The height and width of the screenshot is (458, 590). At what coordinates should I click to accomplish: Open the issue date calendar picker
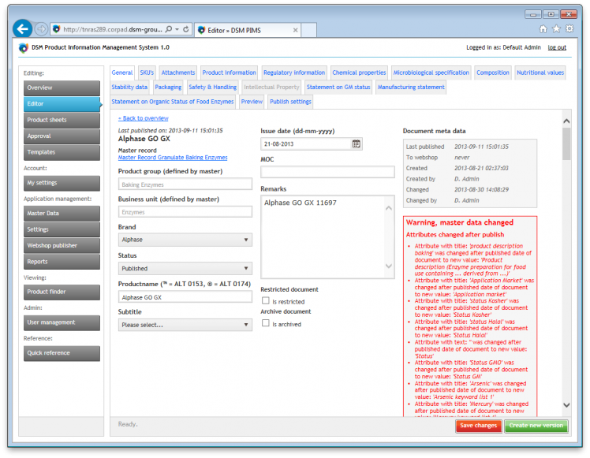(x=356, y=143)
